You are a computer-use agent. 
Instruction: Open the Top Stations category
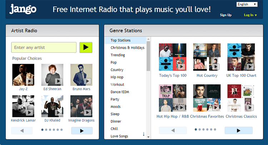[x=120, y=40]
